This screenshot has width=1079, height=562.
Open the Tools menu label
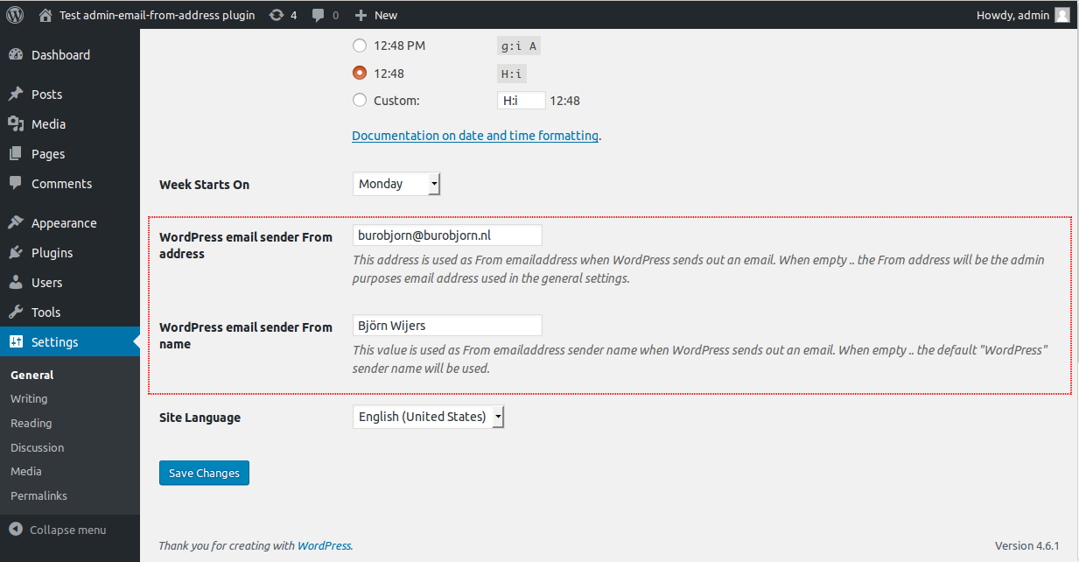click(46, 312)
